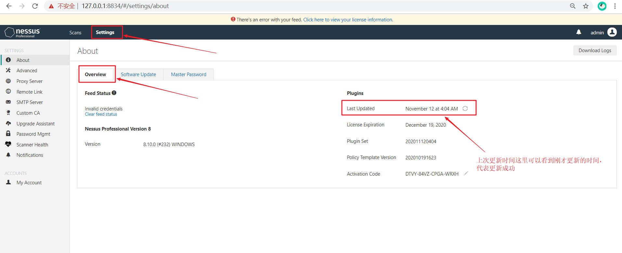
Task: Click the Upgrade Assistant cloud icon
Action: pyautogui.click(x=8, y=123)
